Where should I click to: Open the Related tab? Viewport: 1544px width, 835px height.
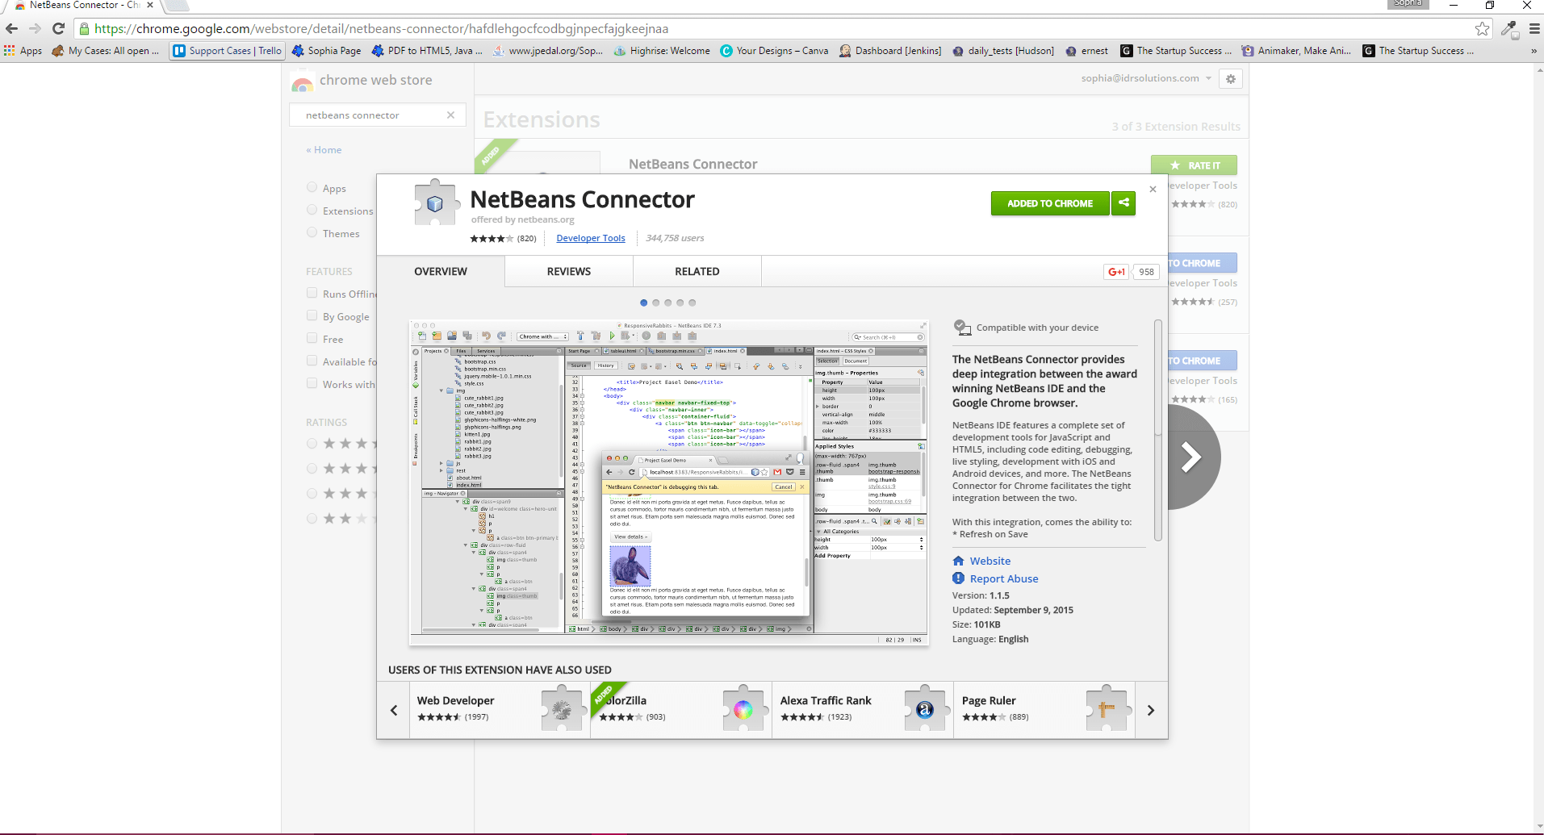[697, 272]
